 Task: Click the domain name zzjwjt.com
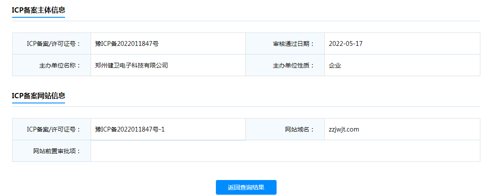(x=344, y=129)
